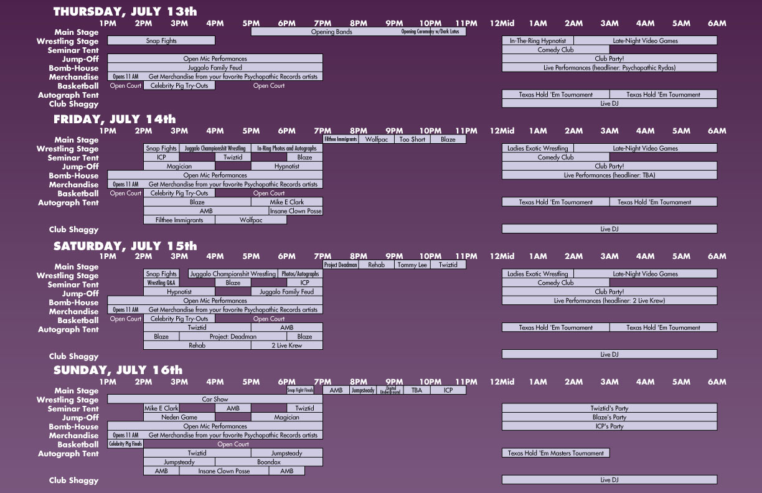
Task: Select the 'Too $hort' Main Stage block
Action: [x=412, y=139]
